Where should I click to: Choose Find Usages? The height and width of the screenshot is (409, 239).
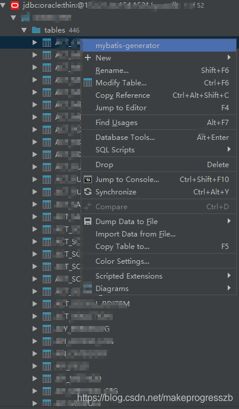coord(160,123)
